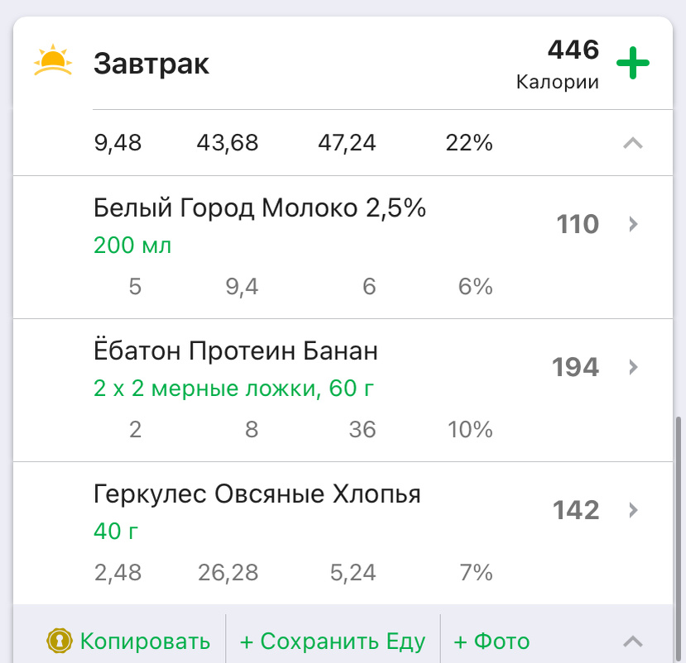Image resolution: width=686 pixels, height=663 pixels.
Task: Tap the 142 calorie value for Геркулес
Action: [577, 510]
